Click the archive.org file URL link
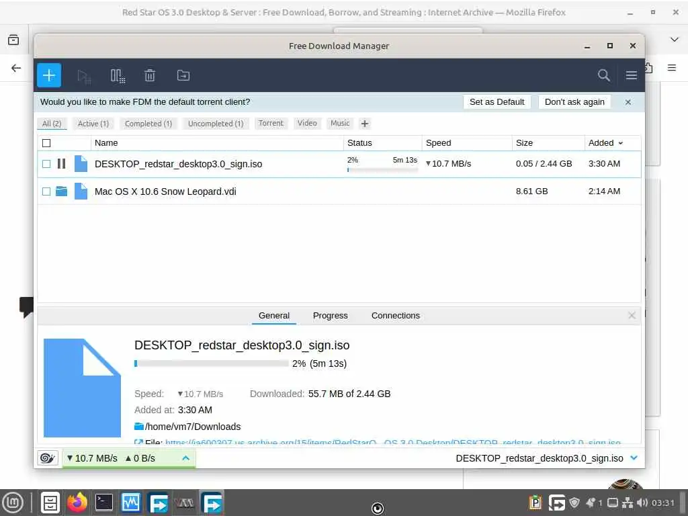The height and width of the screenshot is (516, 688). point(392,442)
